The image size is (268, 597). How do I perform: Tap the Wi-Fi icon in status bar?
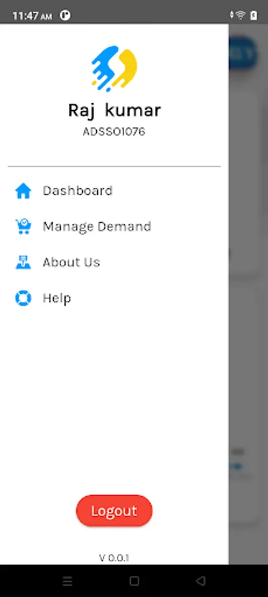point(241,15)
